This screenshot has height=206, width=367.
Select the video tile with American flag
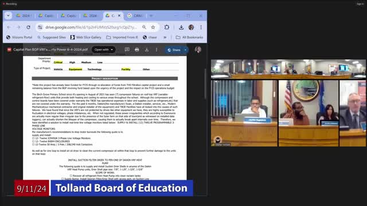309,113
